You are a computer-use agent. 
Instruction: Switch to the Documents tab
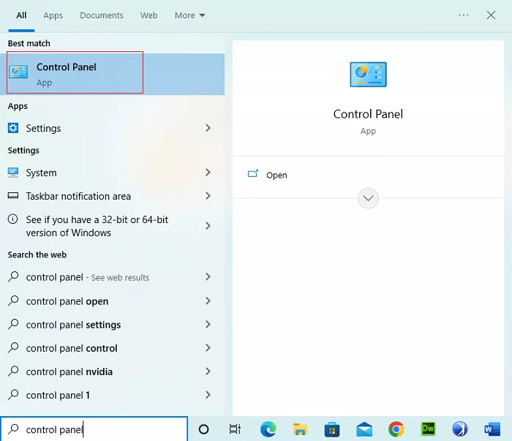102,15
